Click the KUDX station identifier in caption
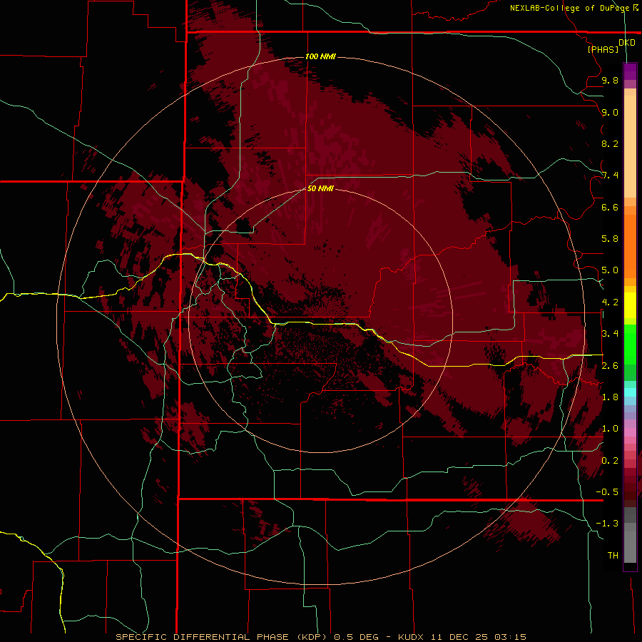This screenshot has width=642, height=642. (412, 637)
